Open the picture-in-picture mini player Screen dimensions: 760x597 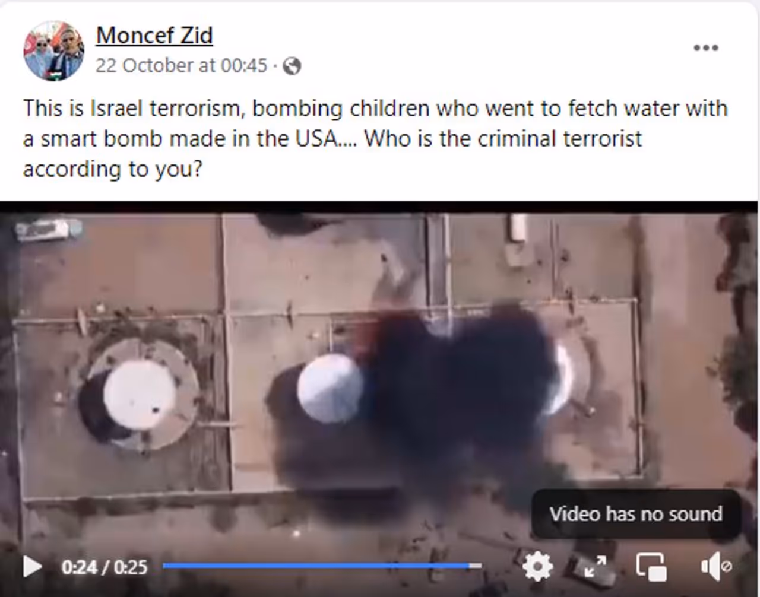click(651, 567)
